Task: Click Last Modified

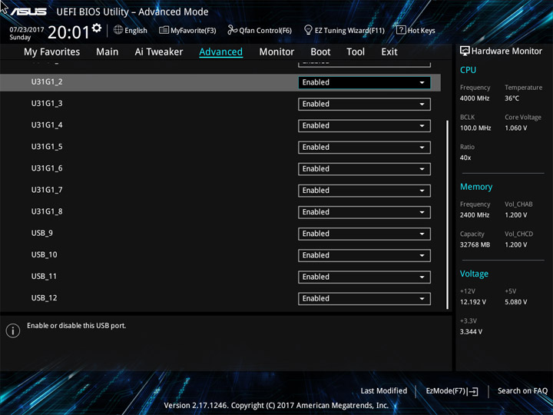Action: (x=384, y=390)
